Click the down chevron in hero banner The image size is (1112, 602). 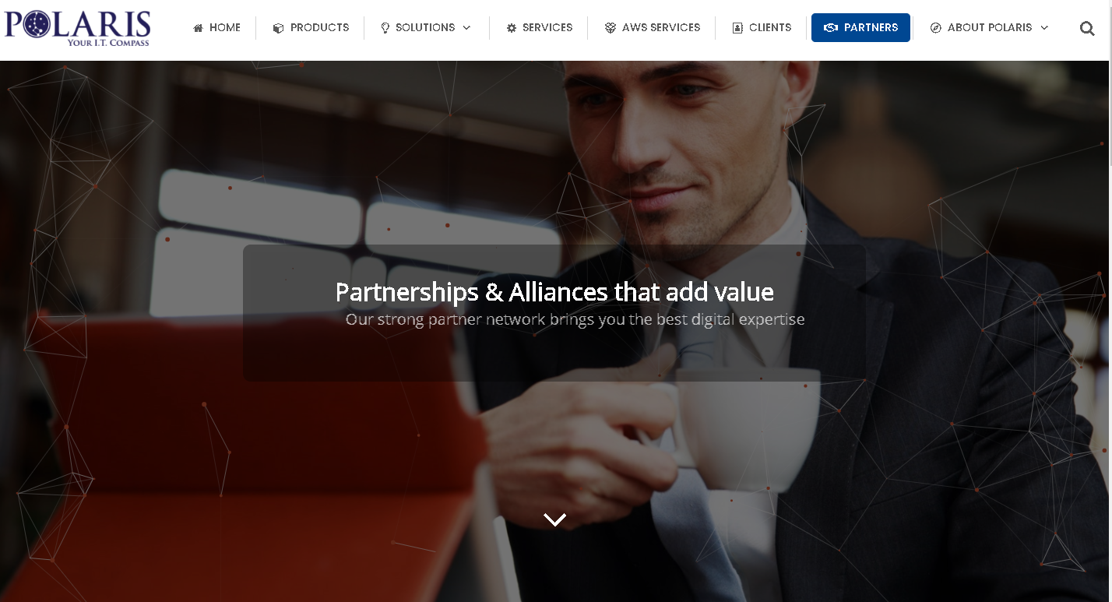click(x=554, y=519)
